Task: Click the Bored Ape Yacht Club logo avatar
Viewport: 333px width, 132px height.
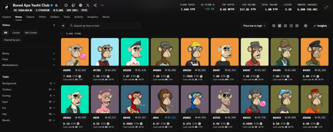Action: pos(6,7)
